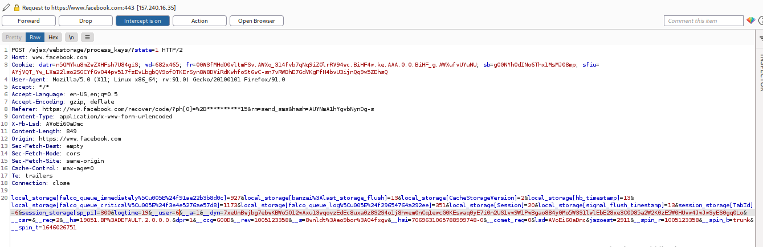Viewport: 763px width, 247px height.
Task: Launch Burp's embedded browser via Open Browser
Action: 256,21
